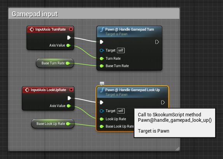Select Base Turn Rate variable output pin
The image size is (223, 159).
pos(68,63)
